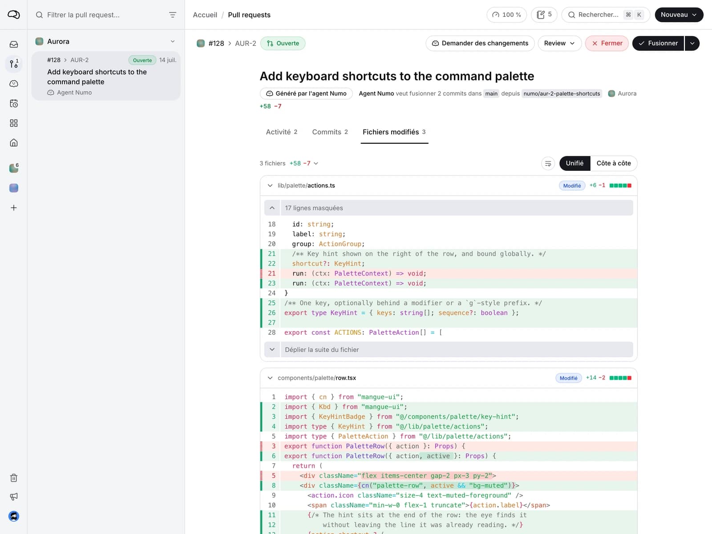The height and width of the screenshot is (534, 712).
Task: Click Modifié badge on row.tsx
Action: coord(568,378)
